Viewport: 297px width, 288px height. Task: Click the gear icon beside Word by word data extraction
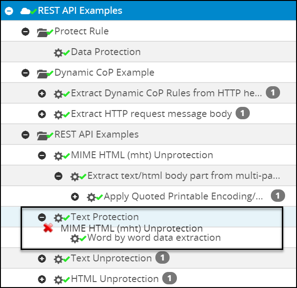[x=75, y=238]
